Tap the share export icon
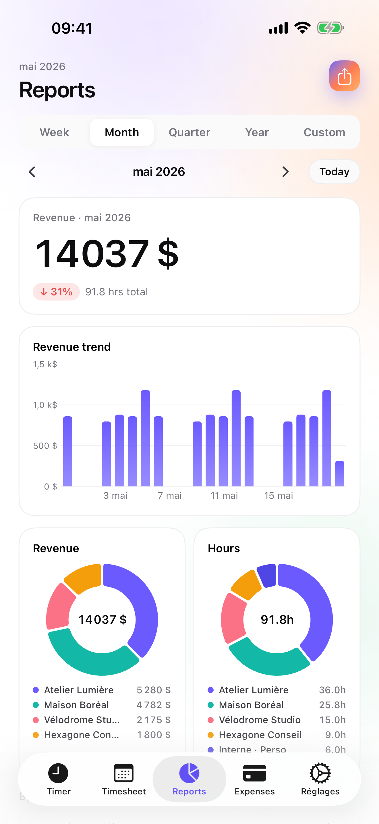Screen dimensions: 379x824 (x=344, y=76)
